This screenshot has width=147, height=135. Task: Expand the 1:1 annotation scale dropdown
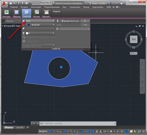tap(106, 131)
